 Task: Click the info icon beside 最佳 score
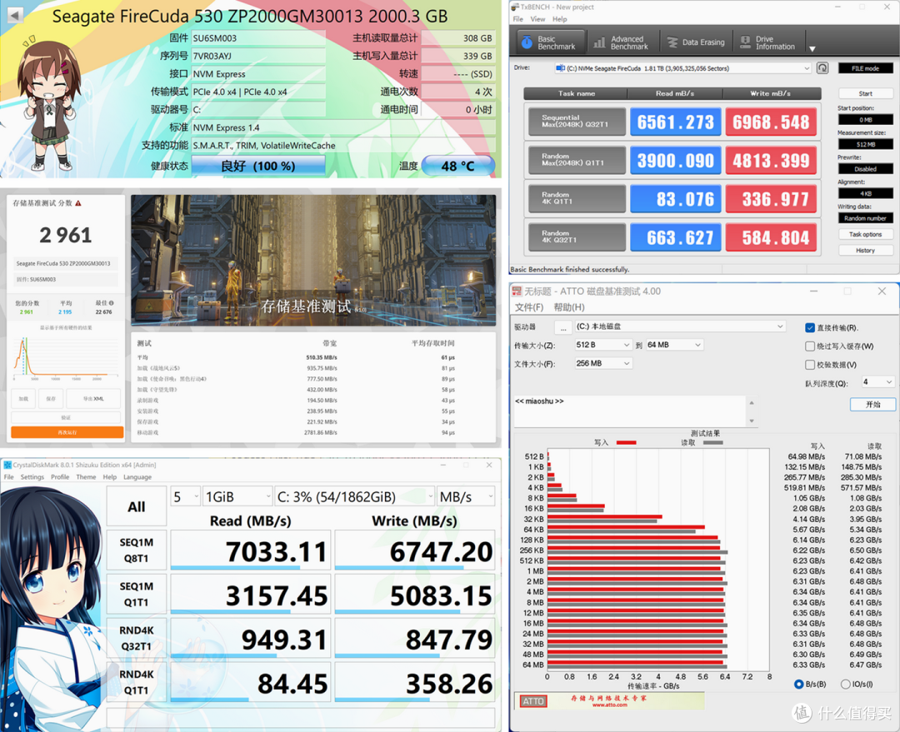(112, 303)
